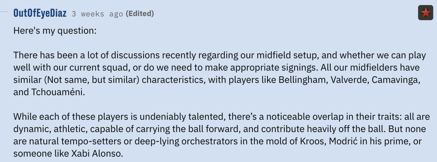The width and height of the screenshot is (437, 162).
Task: Click the red star icon
Action: [x=425, y=13]
